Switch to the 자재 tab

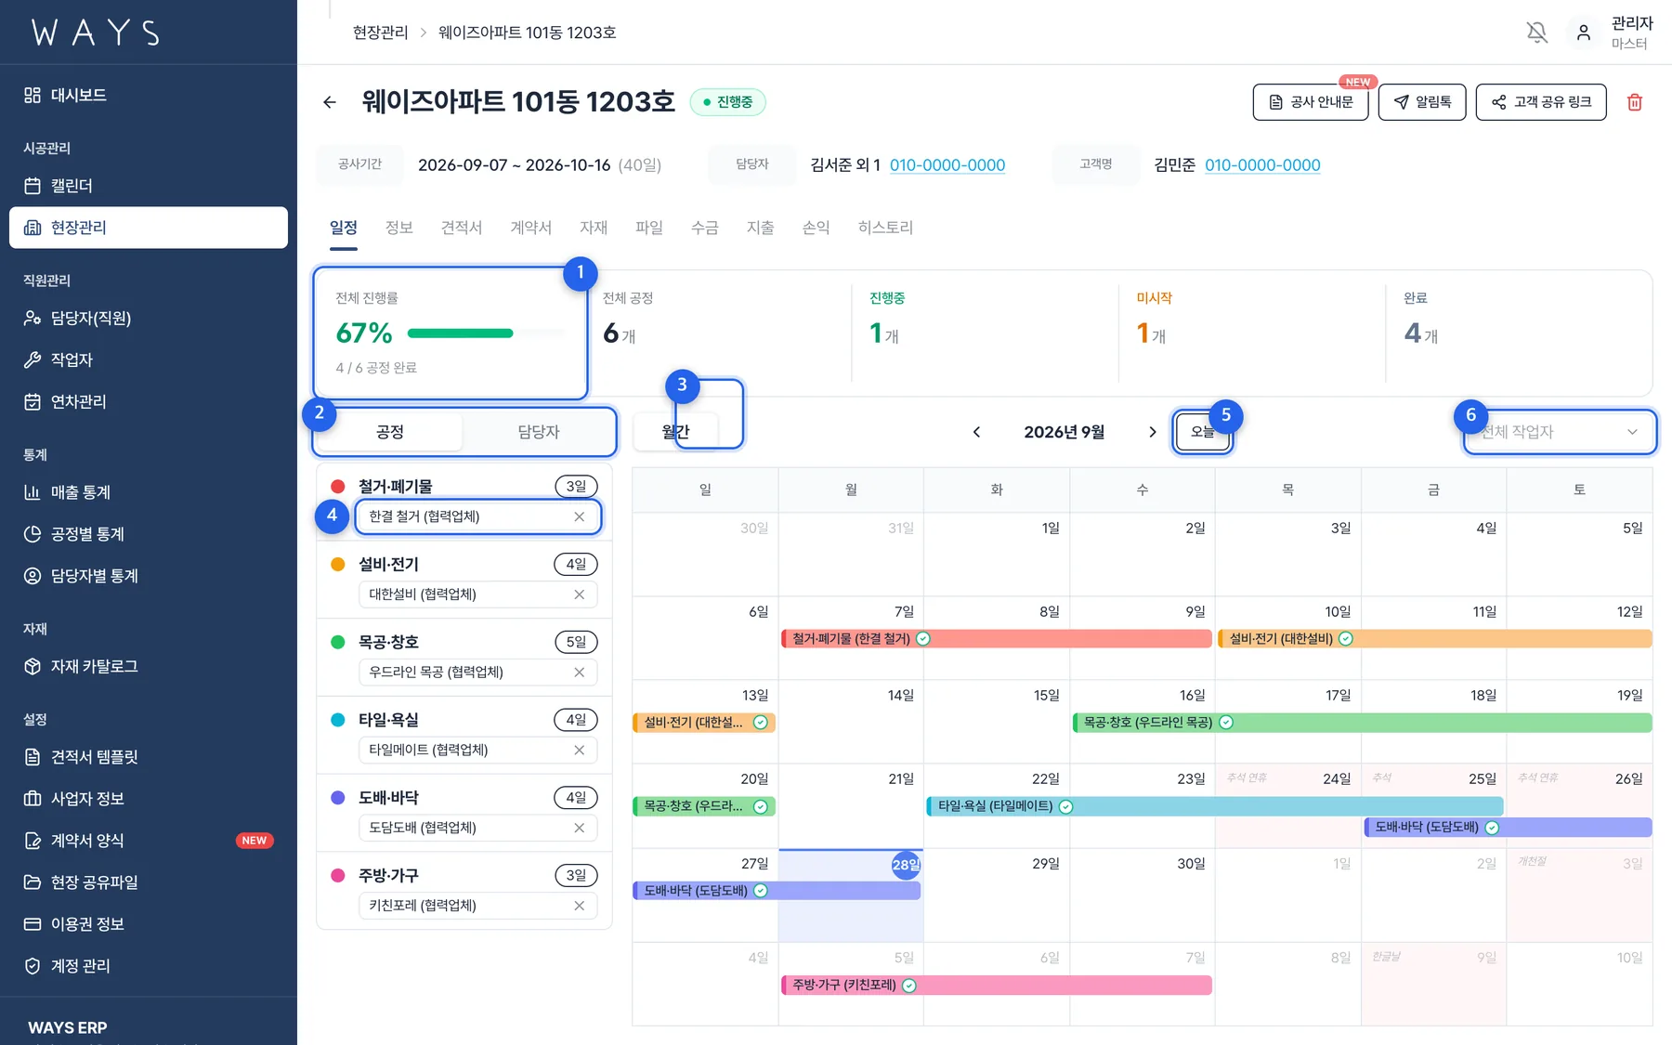coord(594,228)
